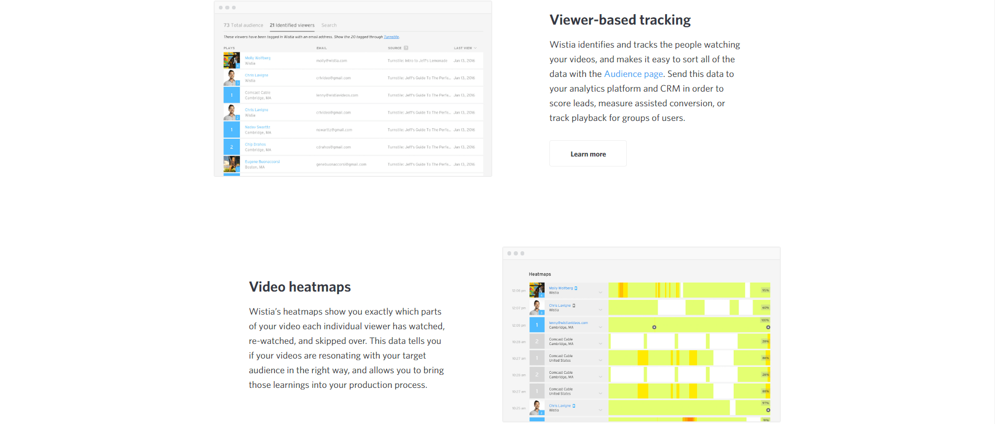This screenshot has height=424, width=995.
Task: Click the email molly@wistia.com
Action: [331, 61]
